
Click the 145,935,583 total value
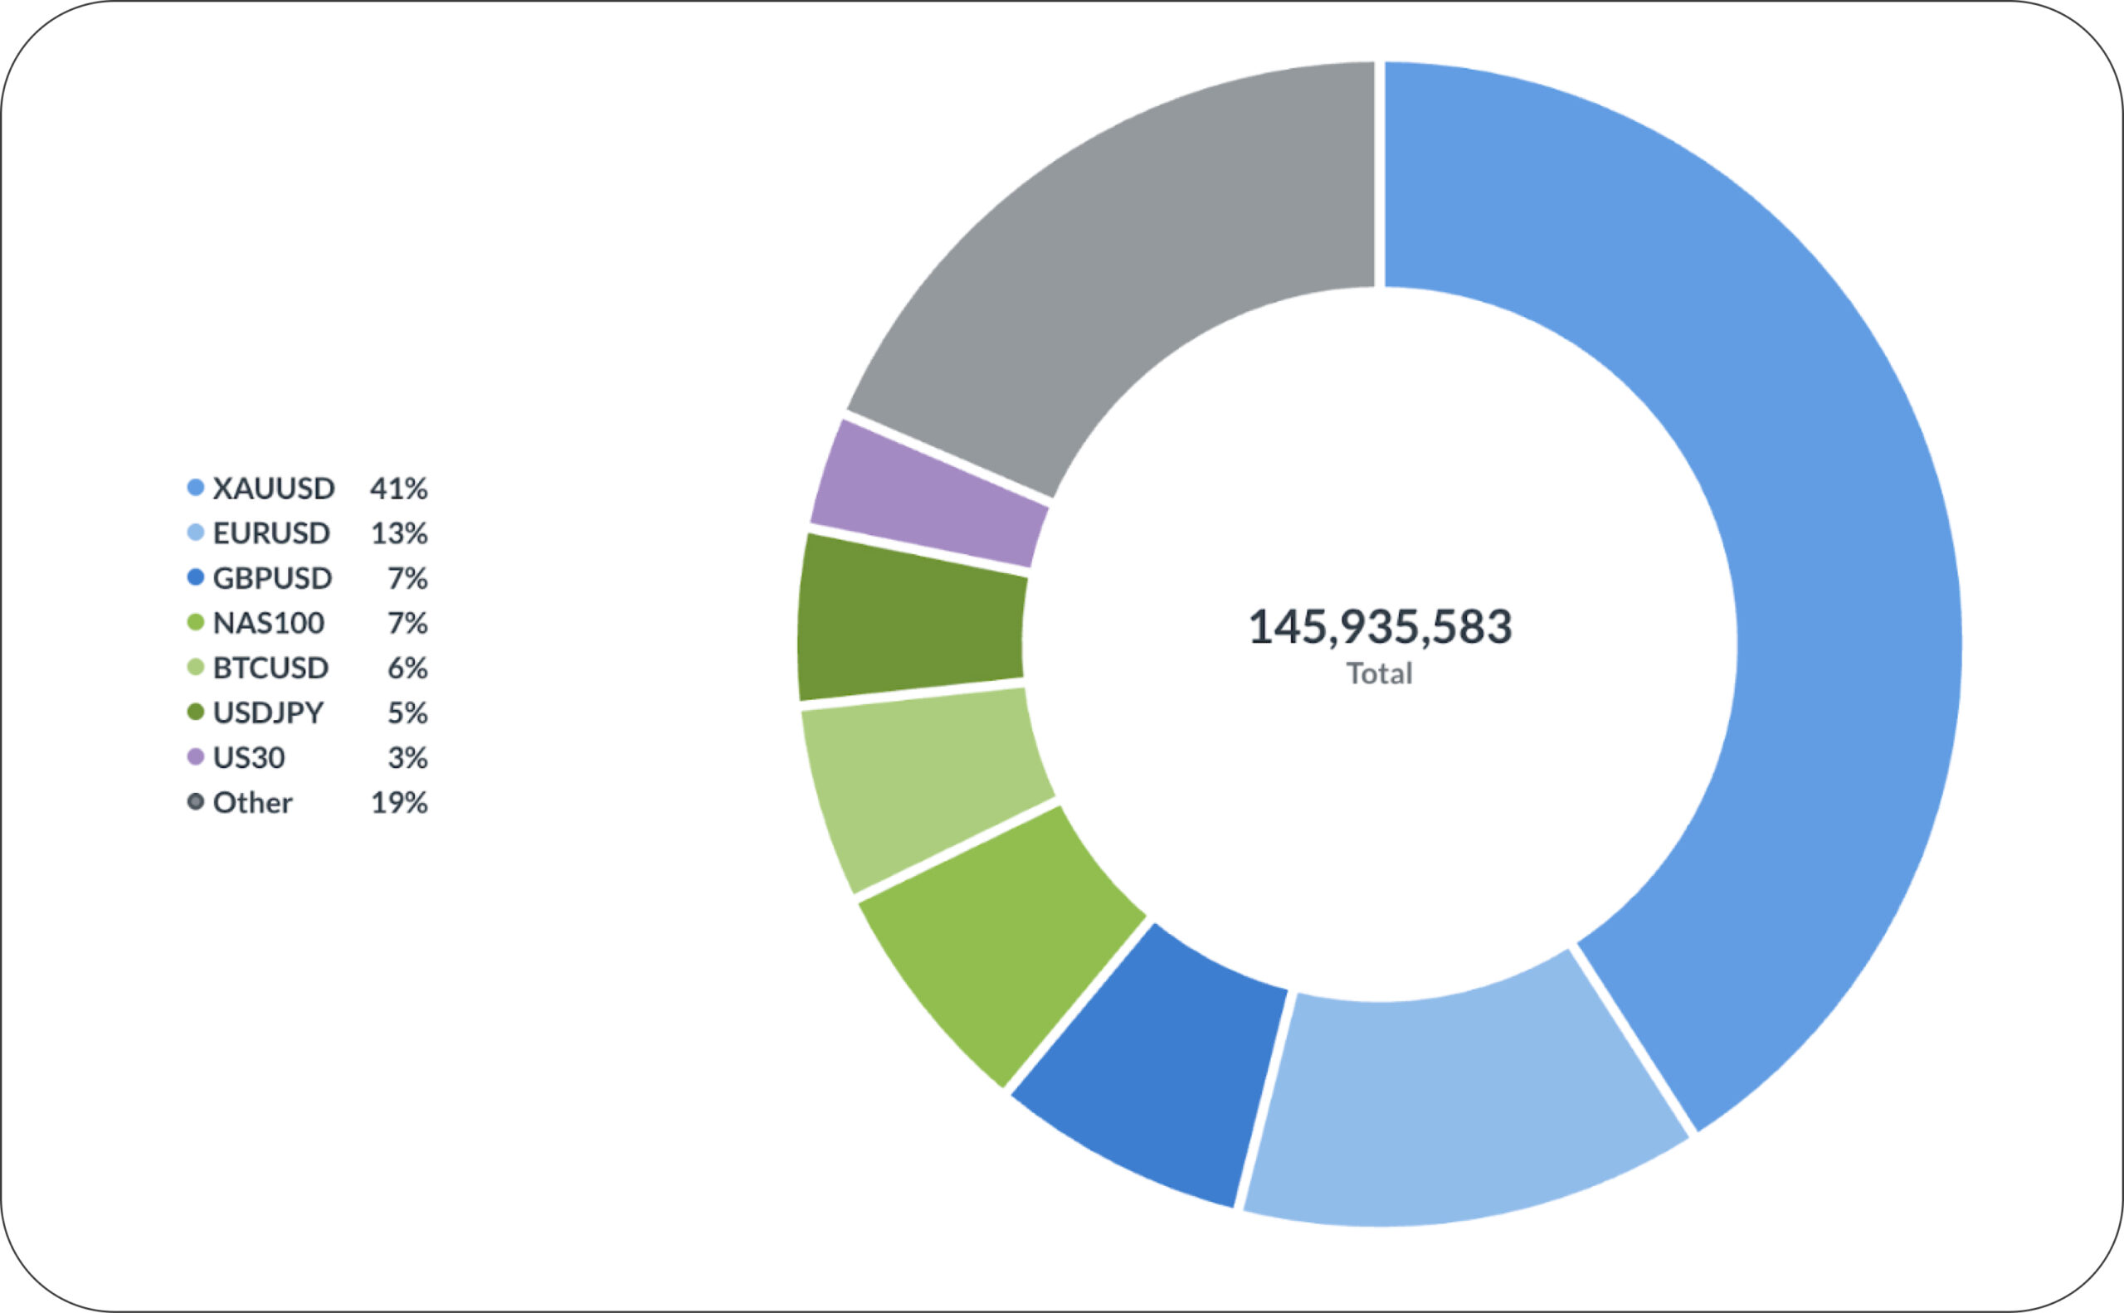click(1380, 627)
